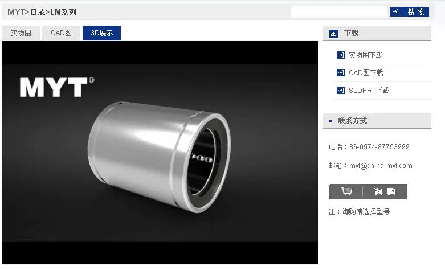Click the arrow icon in the 搜索 button
This screenshot has height=270, width=445.
[396, 11]
